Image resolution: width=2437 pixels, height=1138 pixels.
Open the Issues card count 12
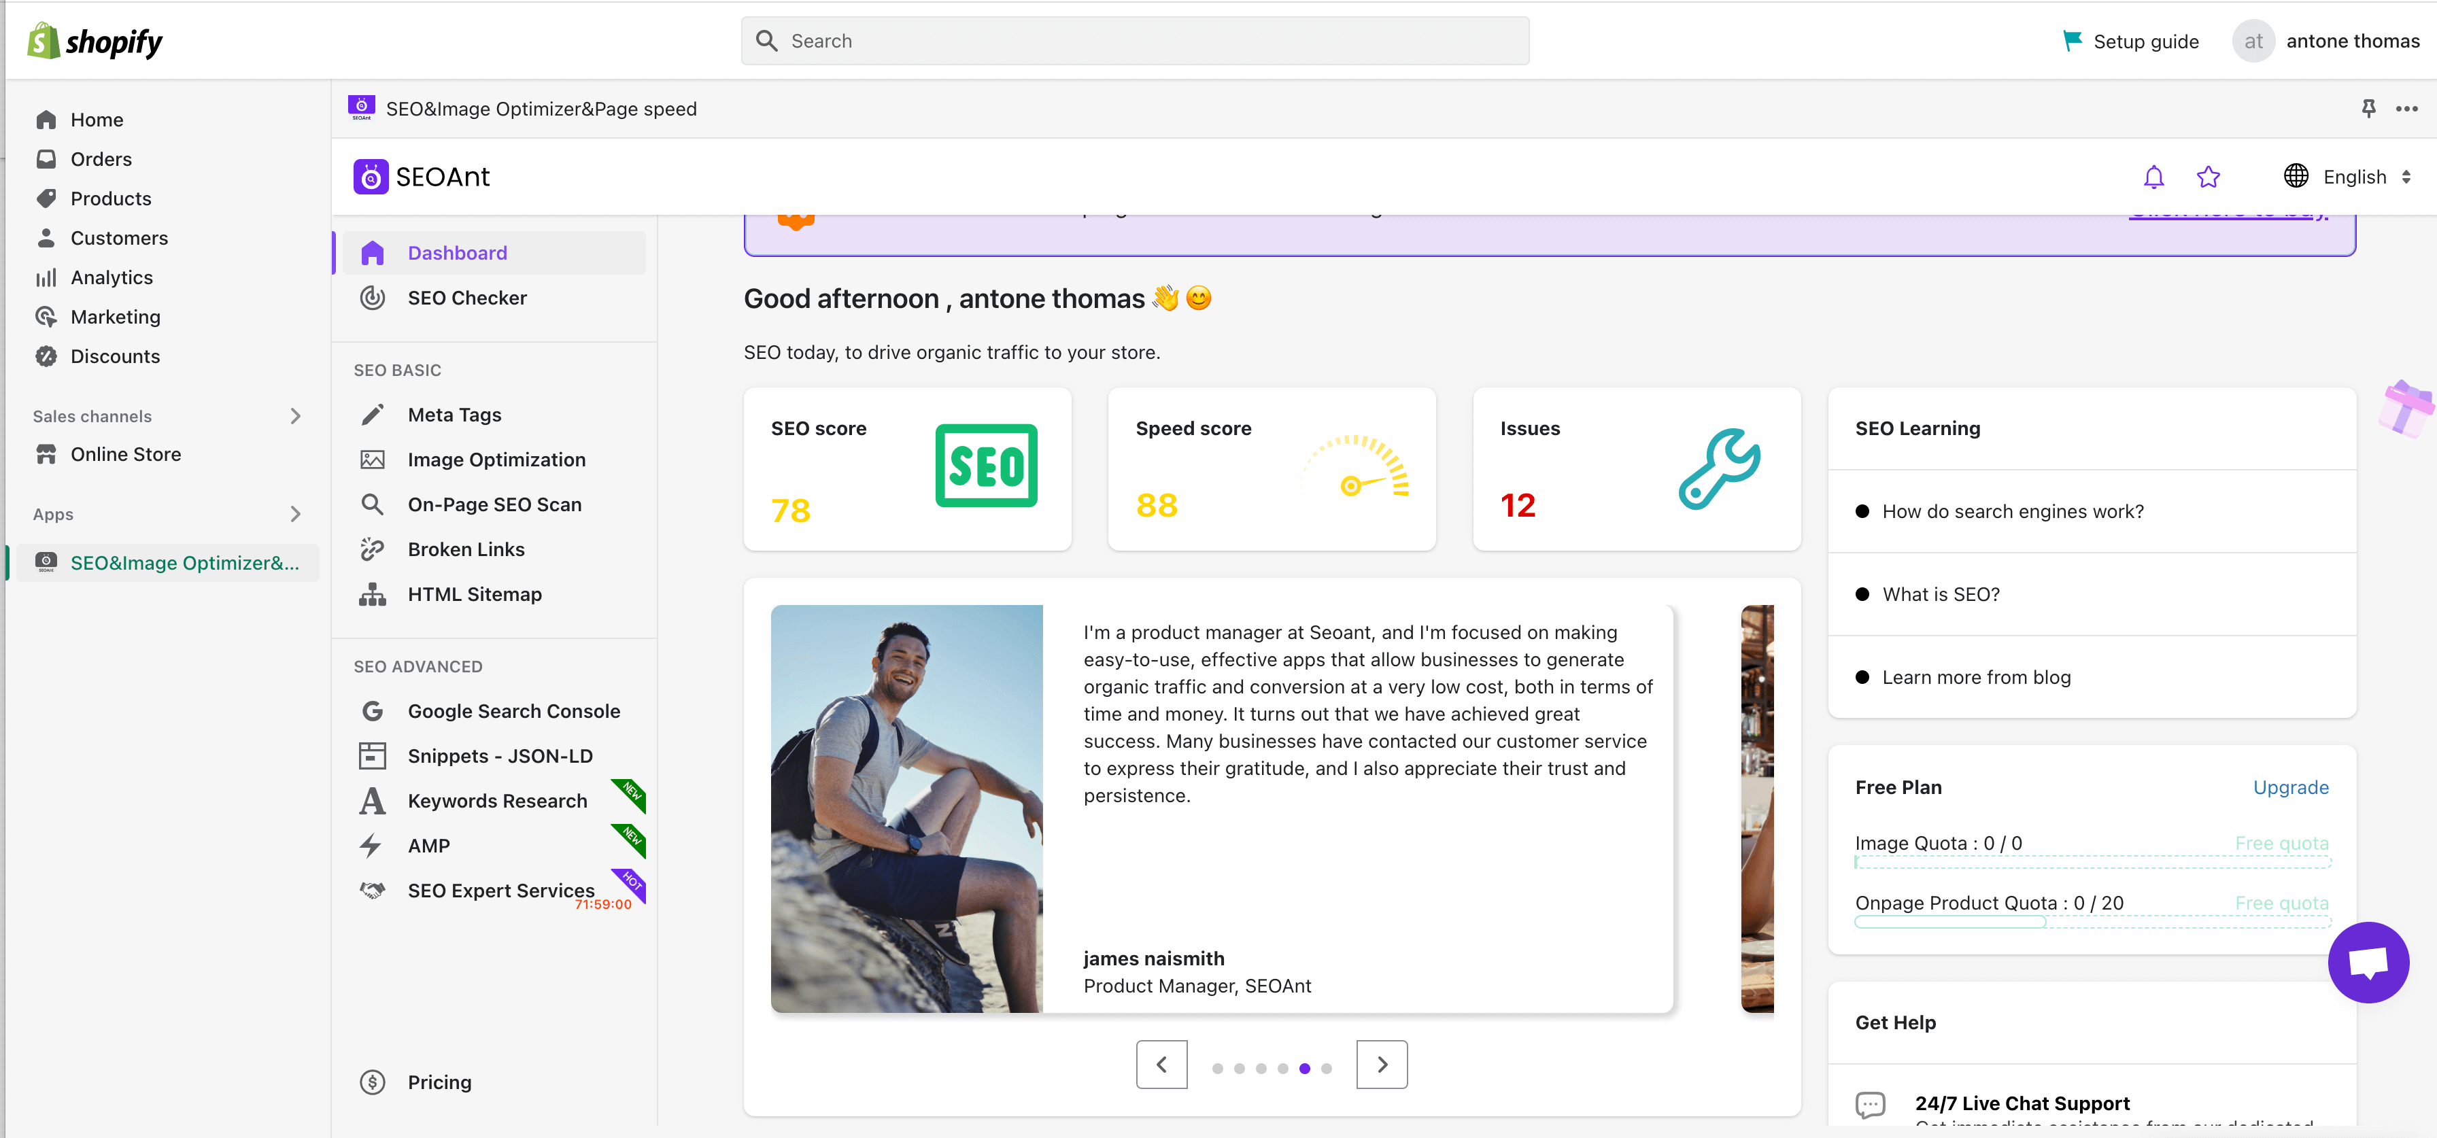(x=1518, y=505)
